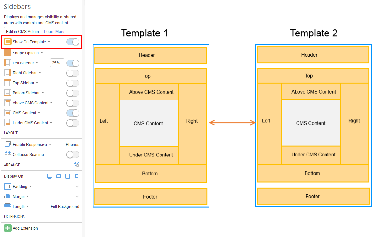Click the Edit in CMS Admin button

point(23,31)
